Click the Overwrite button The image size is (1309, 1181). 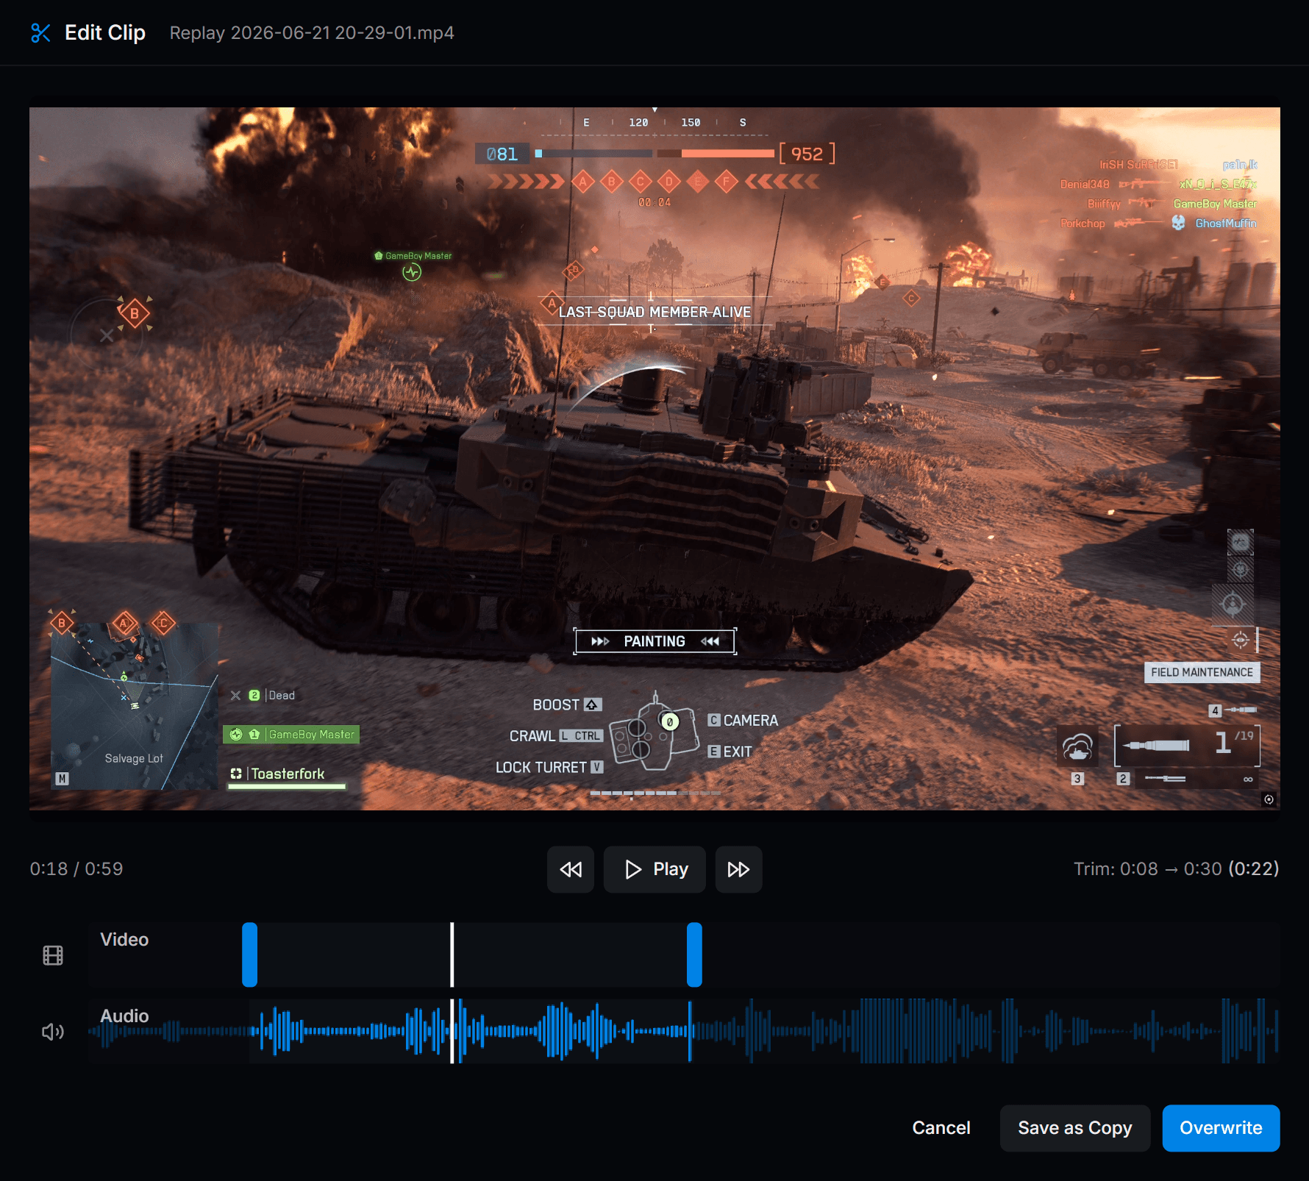point(1221,1128)
